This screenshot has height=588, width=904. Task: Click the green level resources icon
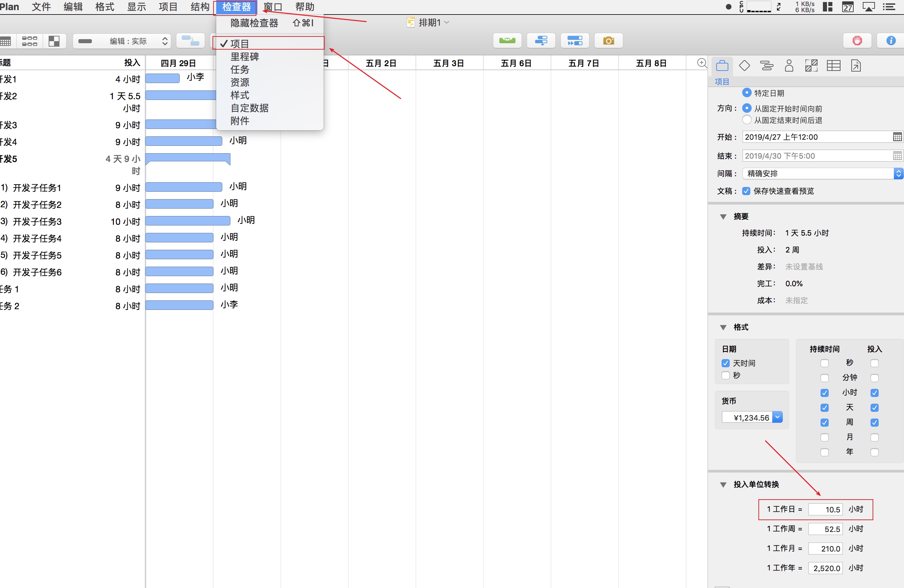507,41
